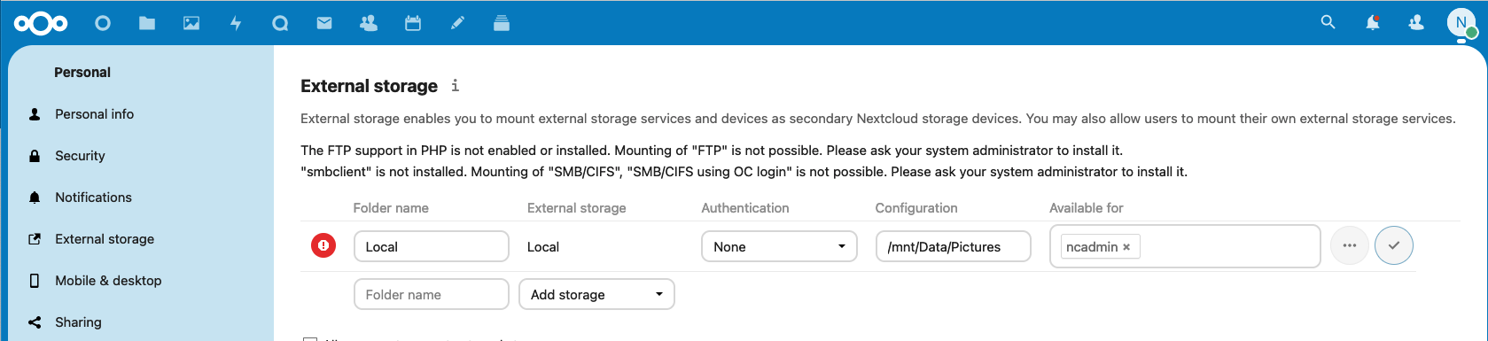Open the Contacts app icon
This screenshot has width=1488, height=341.
pos(369,23)
